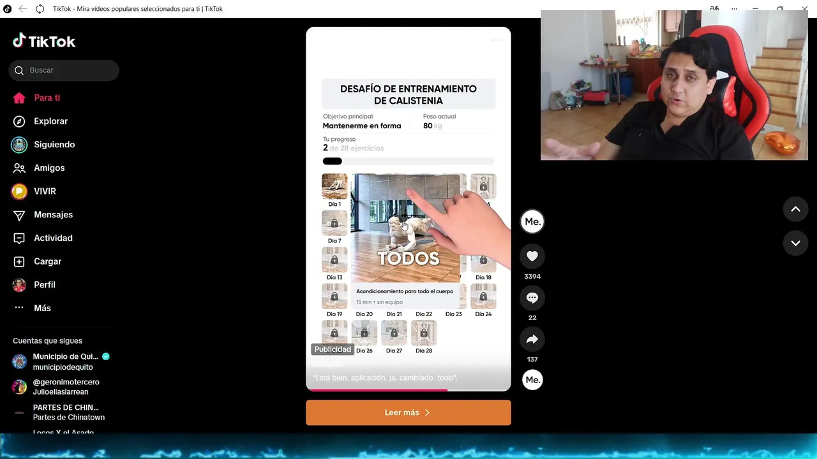Open the Perfil page label
Viewport: 817px width, 459px height.
pos(45,285)
